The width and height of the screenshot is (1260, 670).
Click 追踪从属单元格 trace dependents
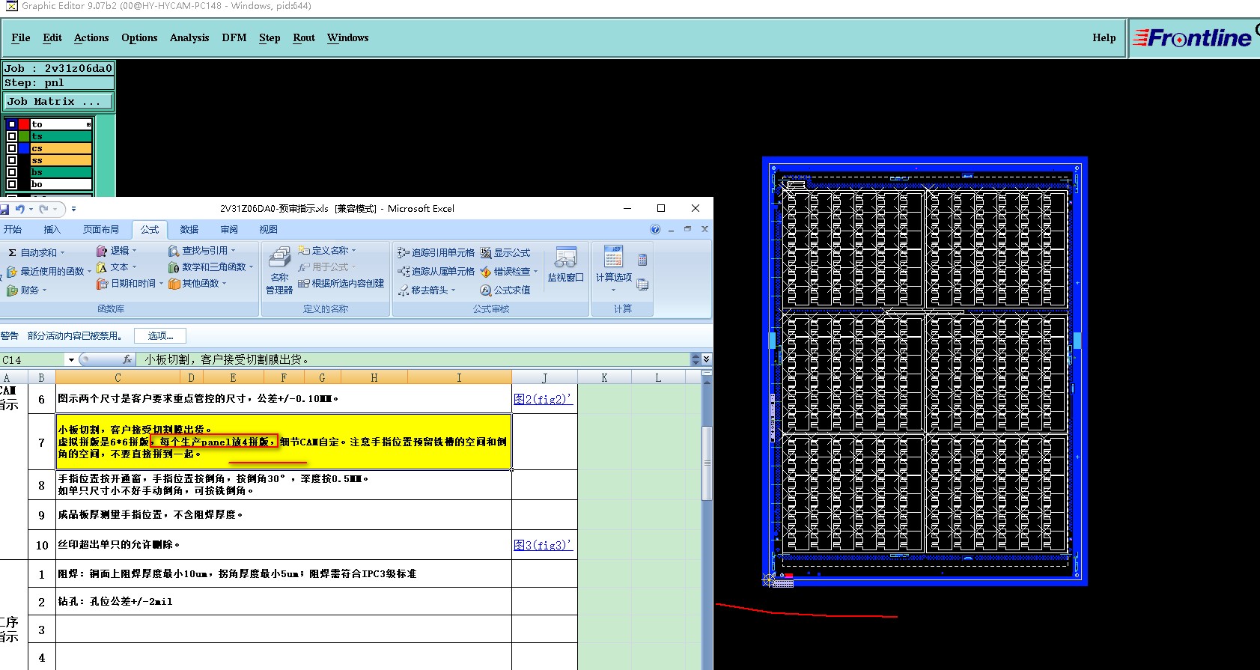pyautogui.click(x=436, y=272)
